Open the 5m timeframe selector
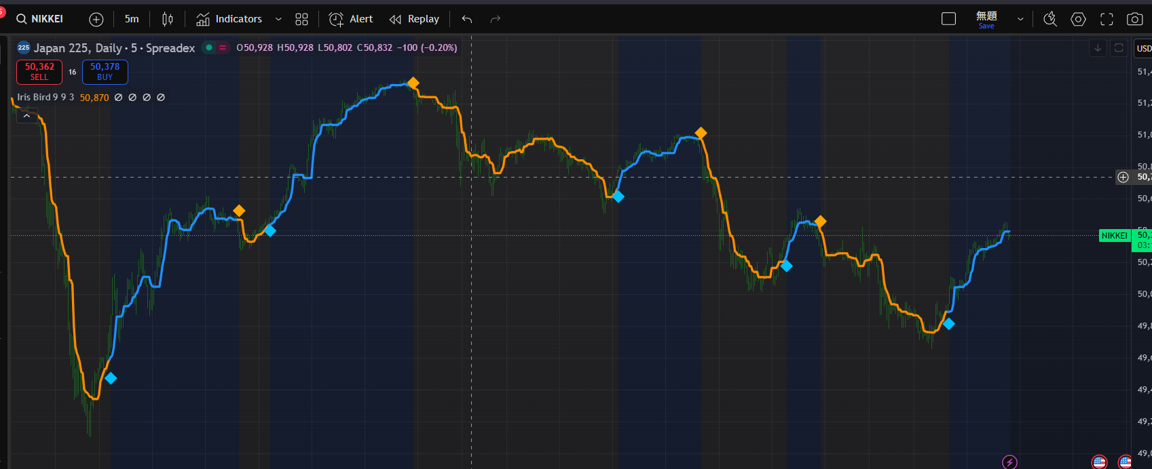The width and height of the screenshot is (1152, 469). pyautogui.click(x=132, y=19)
